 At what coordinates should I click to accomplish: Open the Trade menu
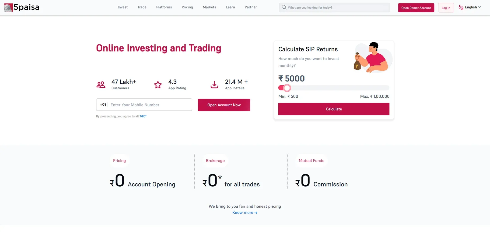point(142,7)
